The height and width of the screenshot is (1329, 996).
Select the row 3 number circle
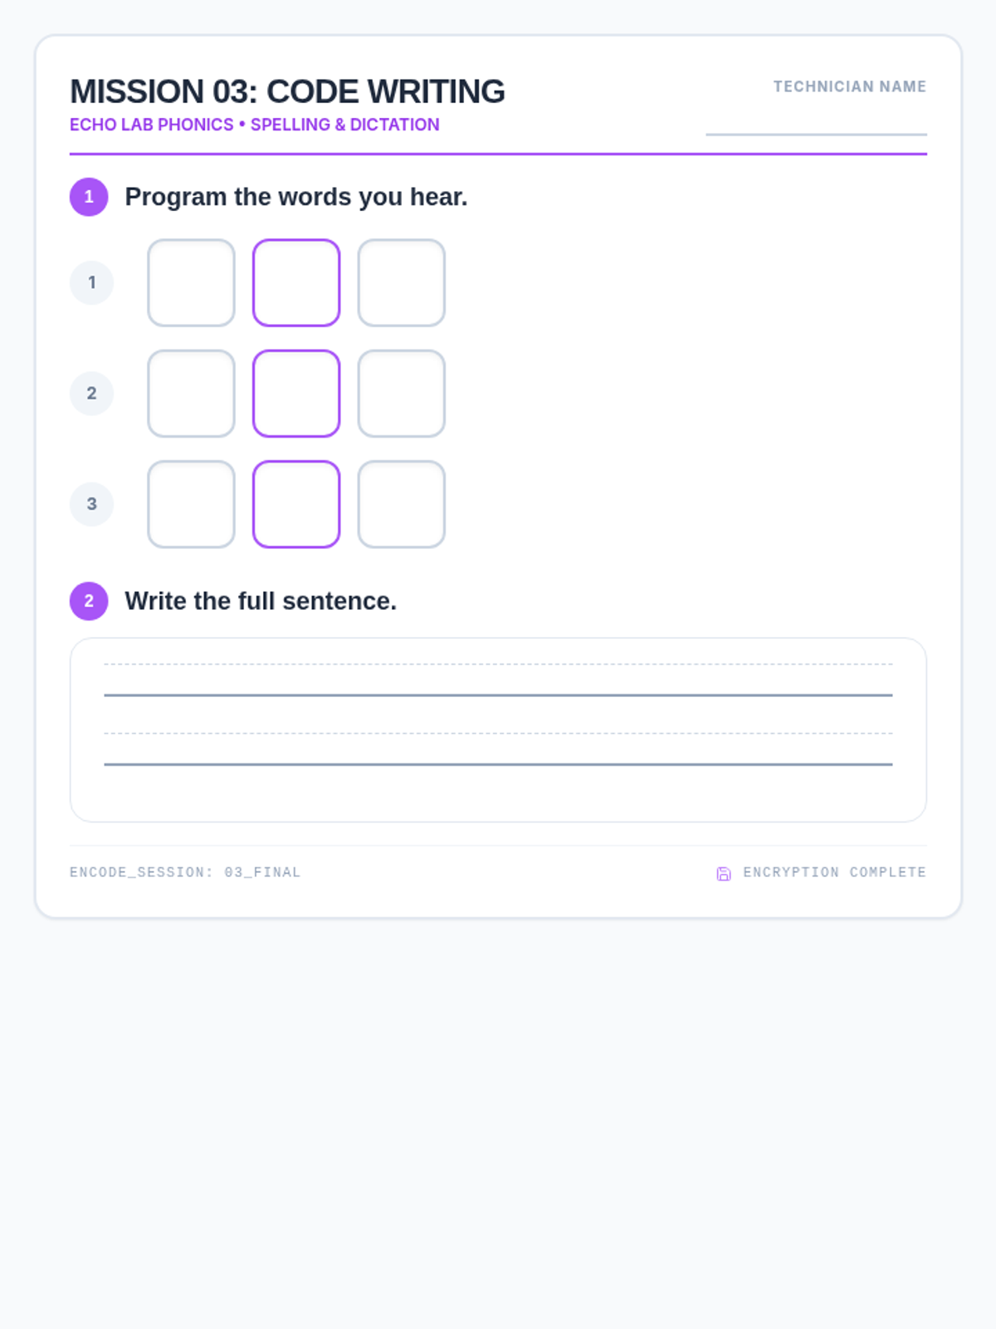91,504
